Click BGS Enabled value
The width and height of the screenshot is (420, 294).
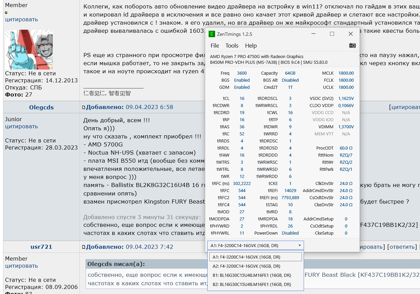click(242, 80)
